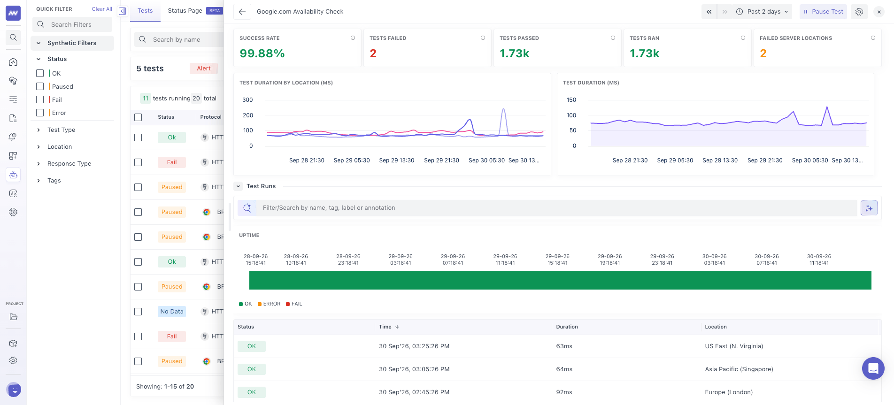Expand the Test Type filter group
The height and width of the screenshot is (405, 894).
39,130
